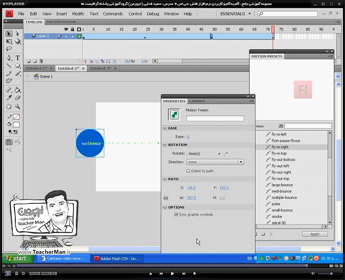Uncheck Sync graphic symbols checkbox
Screen dimensions: 345x280
(x=176, y=215)
